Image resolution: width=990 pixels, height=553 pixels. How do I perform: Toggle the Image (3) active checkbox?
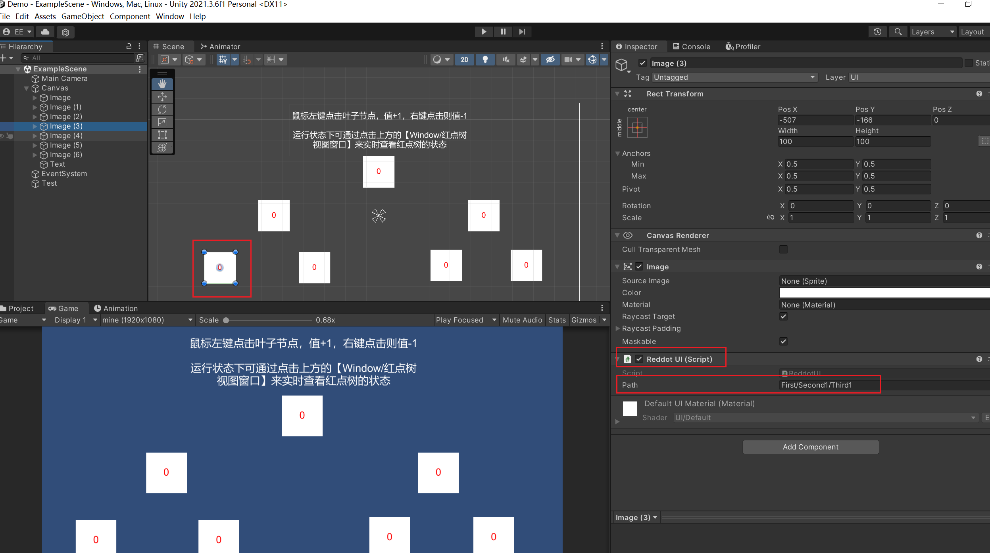[x=643, y=63]
